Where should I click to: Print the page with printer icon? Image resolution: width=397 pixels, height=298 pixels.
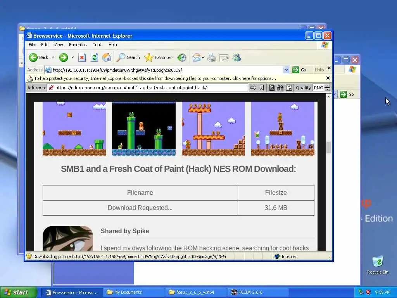pyautogui.click(x=212, y=57)
